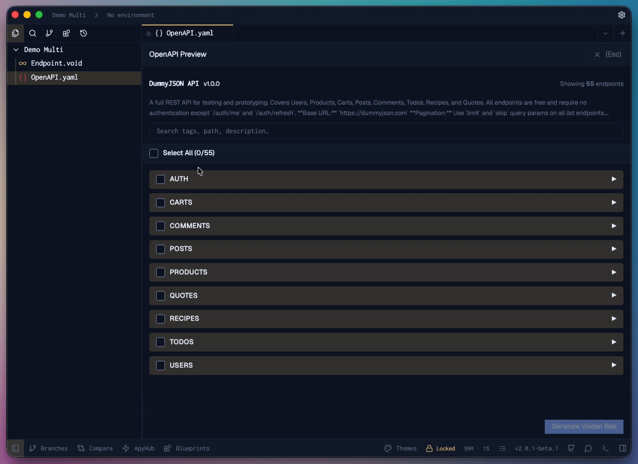Focus the search tags, path, description field

[386, 131]
